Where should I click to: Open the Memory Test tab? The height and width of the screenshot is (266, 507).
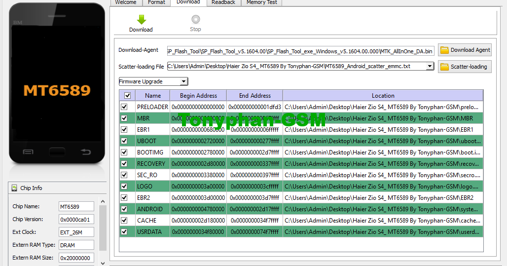click(x=261, y=2)
